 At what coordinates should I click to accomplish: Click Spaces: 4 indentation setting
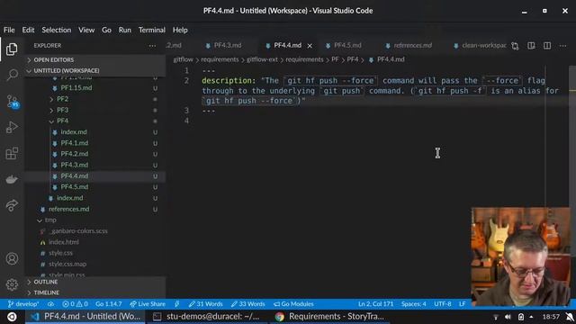click(414, 304)
